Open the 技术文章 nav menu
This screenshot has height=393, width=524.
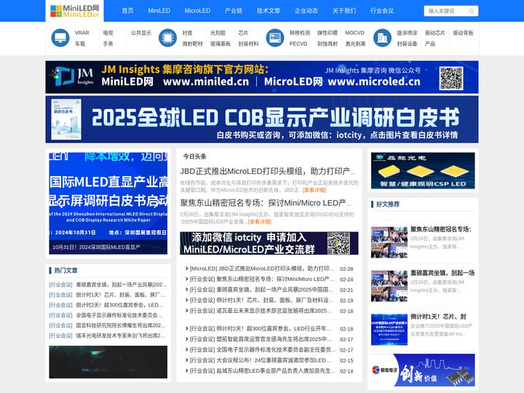pyautogui.click(x=268, y=11)
